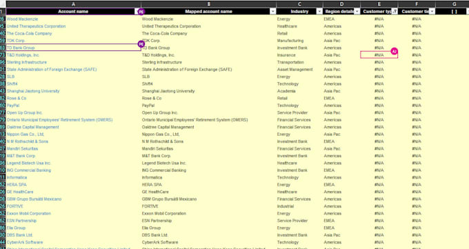Open the DBS Bank Ltd. link in column A
The height and width of the screenshot is (249, 469).
[x=19, y=235]
